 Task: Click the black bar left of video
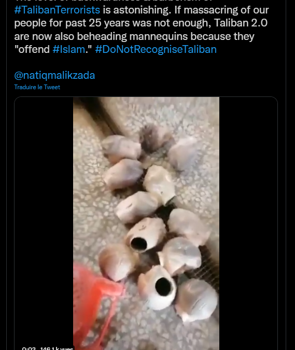pyautogui.click(x=44, y=223)
